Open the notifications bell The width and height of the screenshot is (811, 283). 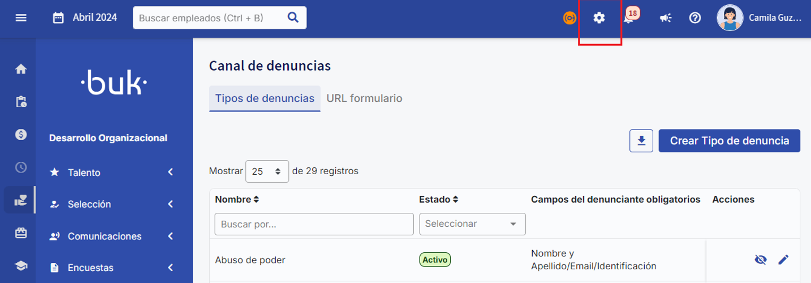pyautogui.click(x=629, y=18)
